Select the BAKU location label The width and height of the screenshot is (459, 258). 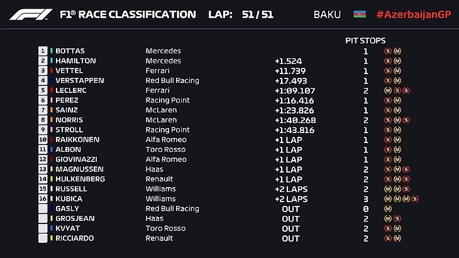tap(327, 14)
